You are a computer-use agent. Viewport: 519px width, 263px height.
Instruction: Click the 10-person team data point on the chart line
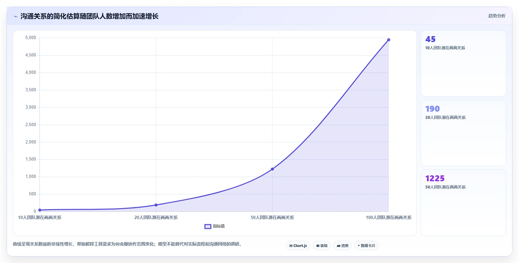click(40, 210)
